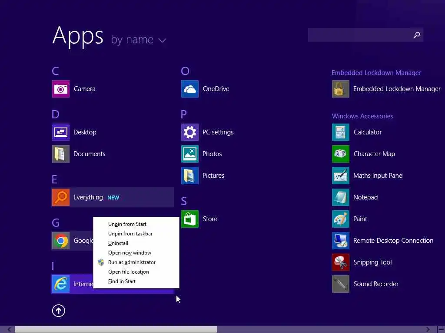This screenshot has height=333, width=445.
Task: Select Open file location
Action: pos(128,272)
